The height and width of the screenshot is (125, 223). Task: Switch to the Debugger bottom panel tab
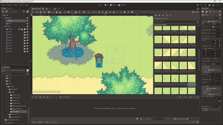[40, 122]
